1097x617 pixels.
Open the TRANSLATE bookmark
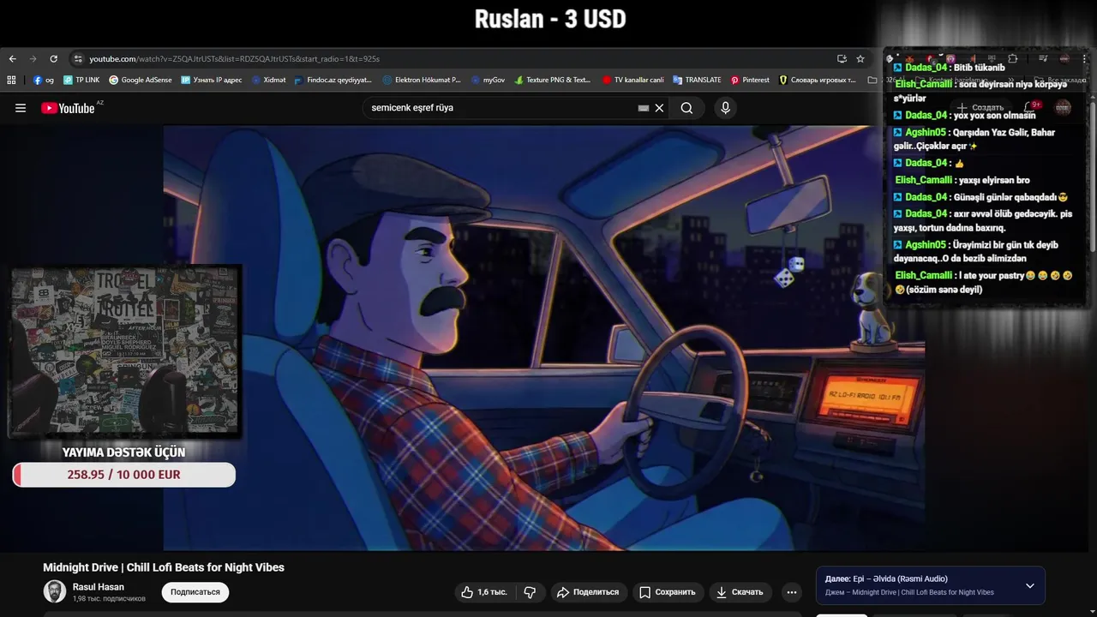(x=697, y=80)
